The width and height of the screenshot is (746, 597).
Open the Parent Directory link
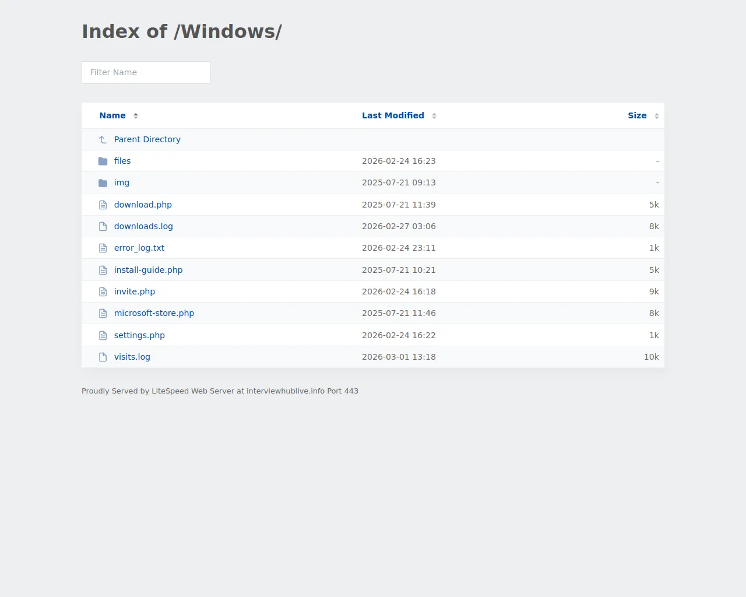coord(147,139)
